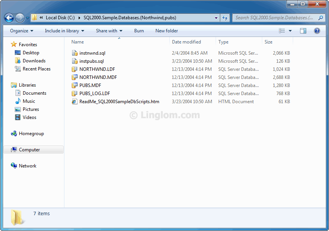This screenshot has width=329, height=231.
Task: Select Computer in navigation pane
Action: pos(34,150)
